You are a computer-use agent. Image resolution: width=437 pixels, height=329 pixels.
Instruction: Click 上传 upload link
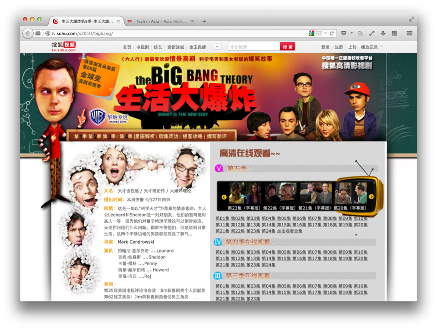tap(352, 47)
